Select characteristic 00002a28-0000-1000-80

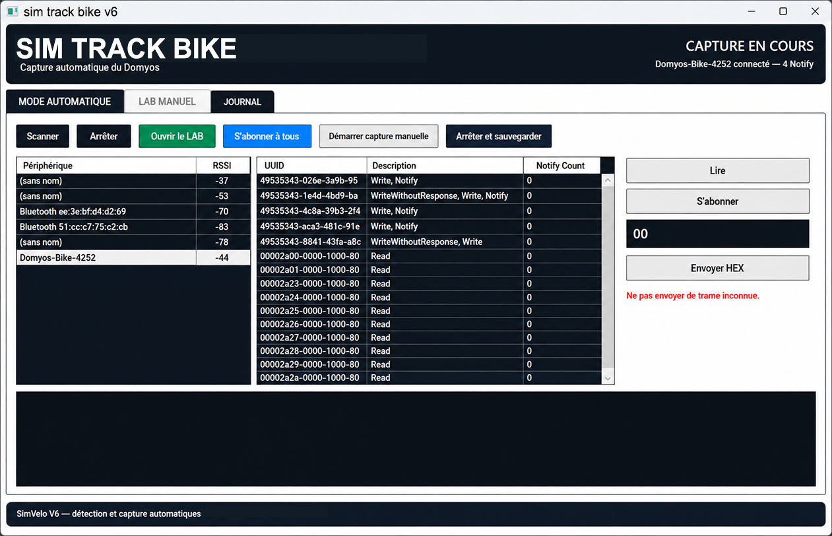(x=429, y=351)
